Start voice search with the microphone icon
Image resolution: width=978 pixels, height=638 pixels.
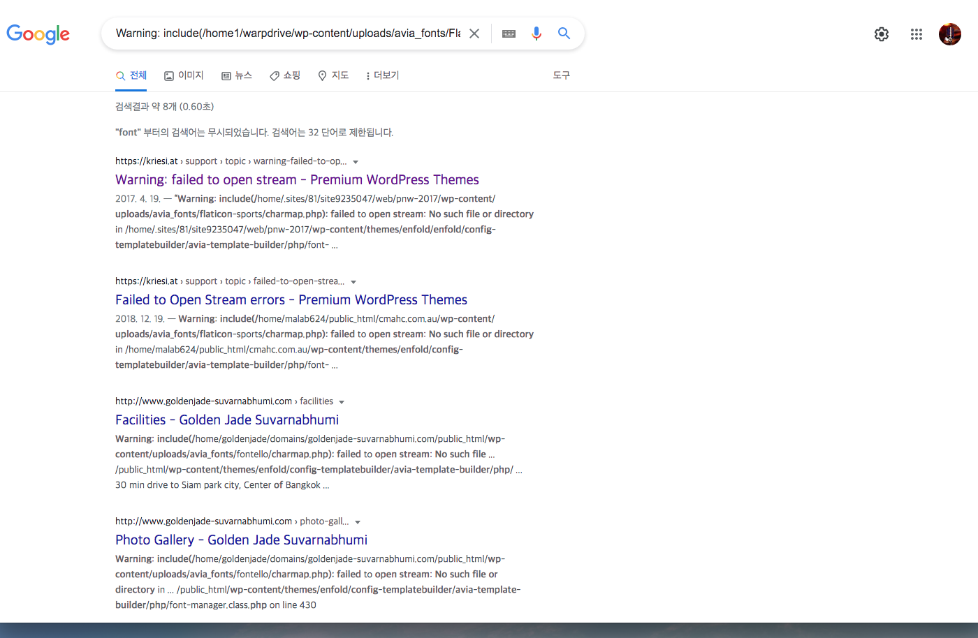click(536, 34)
